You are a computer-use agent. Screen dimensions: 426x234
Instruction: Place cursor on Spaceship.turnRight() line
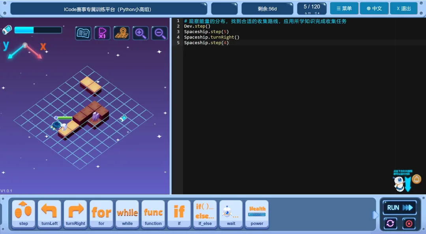click(212, 37)
